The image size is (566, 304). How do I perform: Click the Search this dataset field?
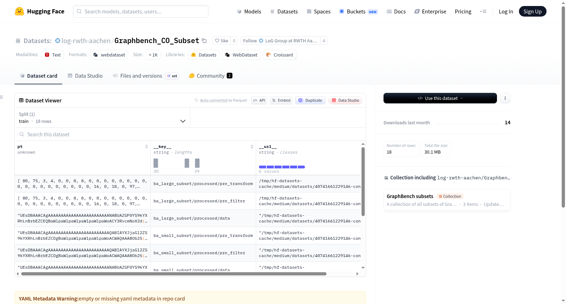pos(190,134)
